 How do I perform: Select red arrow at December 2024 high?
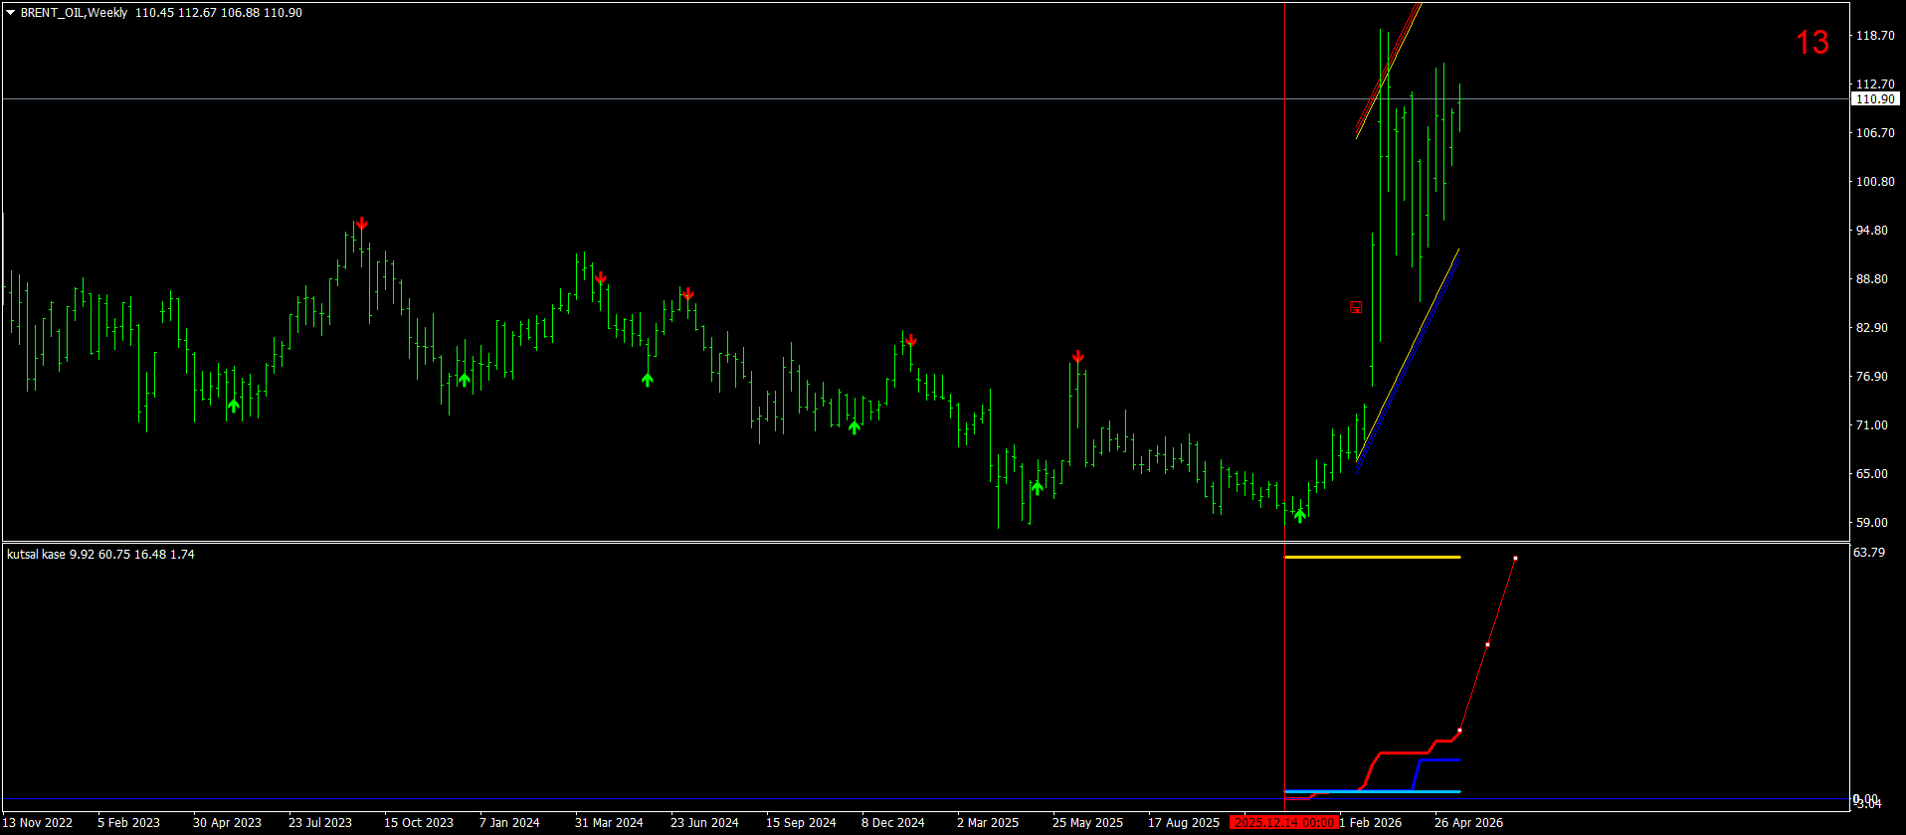911,341
